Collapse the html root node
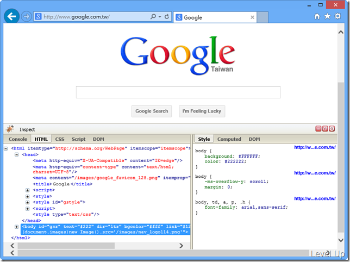The image size is (350, 262). 6,148
